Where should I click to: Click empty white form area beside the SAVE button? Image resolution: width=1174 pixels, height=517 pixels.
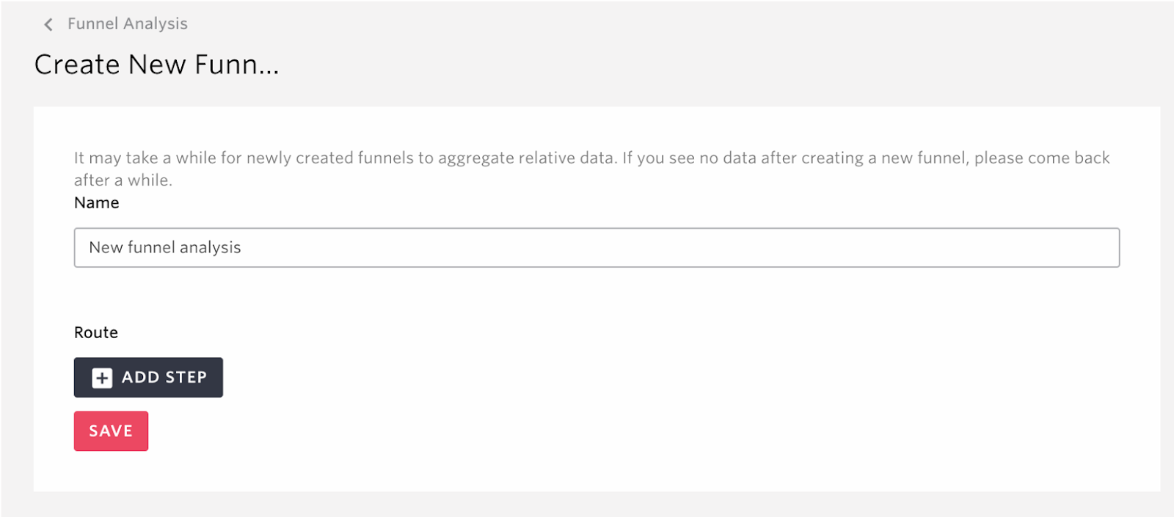587,433
